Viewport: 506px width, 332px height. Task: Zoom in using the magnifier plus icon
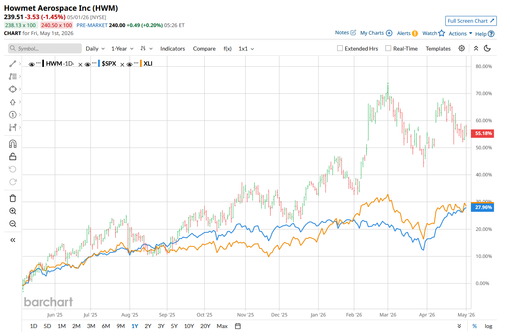click(x=12, y=211)
